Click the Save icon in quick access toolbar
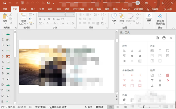 pos(5,3)
